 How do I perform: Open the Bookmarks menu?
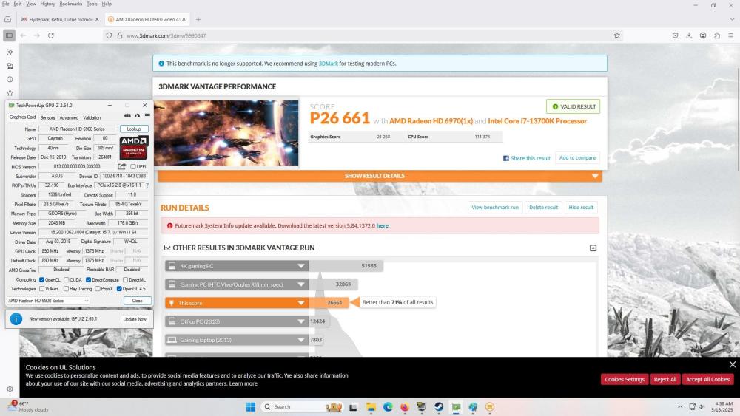tap(71, 4)
